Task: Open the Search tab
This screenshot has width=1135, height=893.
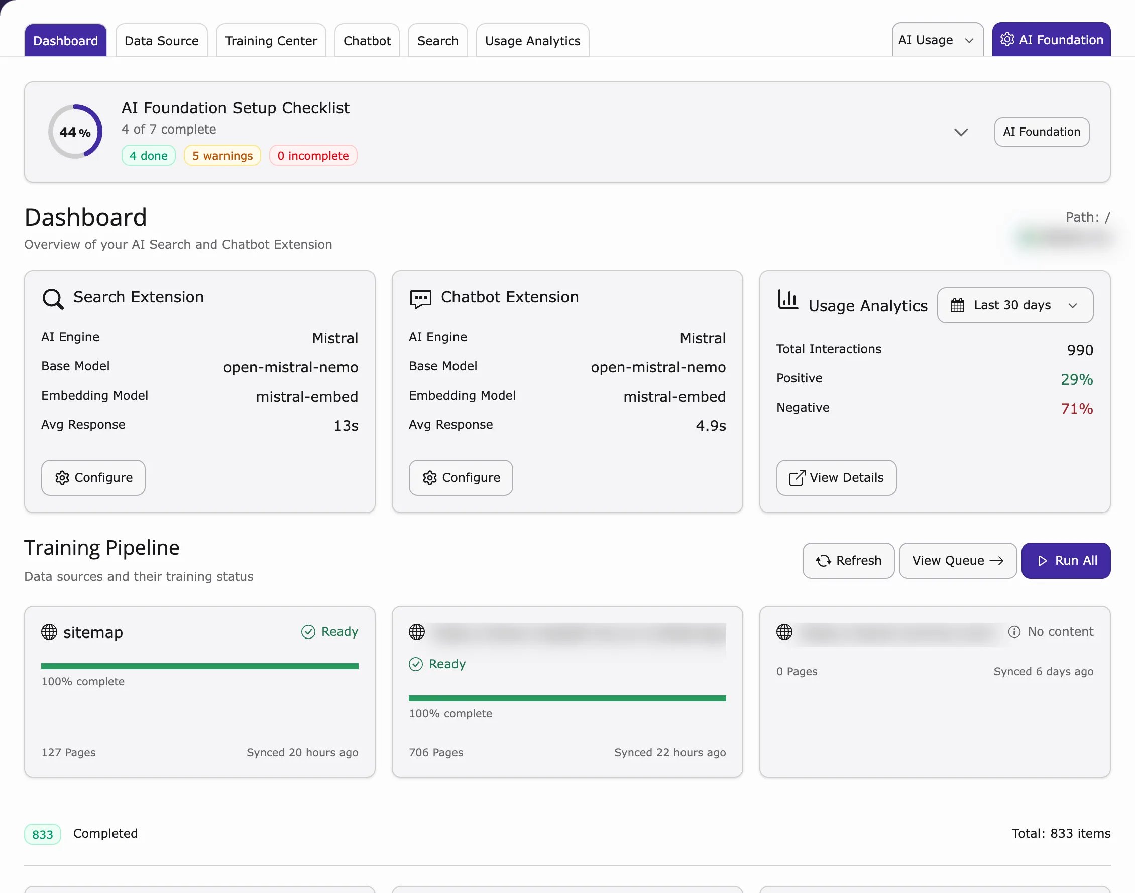Action: pyautogui.click(x=438, y=40)
